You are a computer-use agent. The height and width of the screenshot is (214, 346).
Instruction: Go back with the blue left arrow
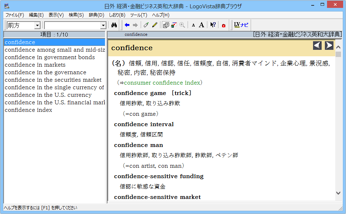127,25
